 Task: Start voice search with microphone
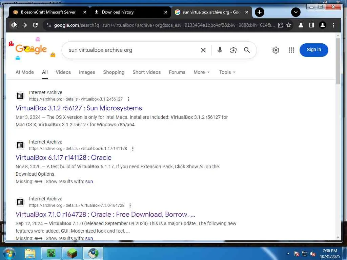pyautogui.click(x=220, y=50)
